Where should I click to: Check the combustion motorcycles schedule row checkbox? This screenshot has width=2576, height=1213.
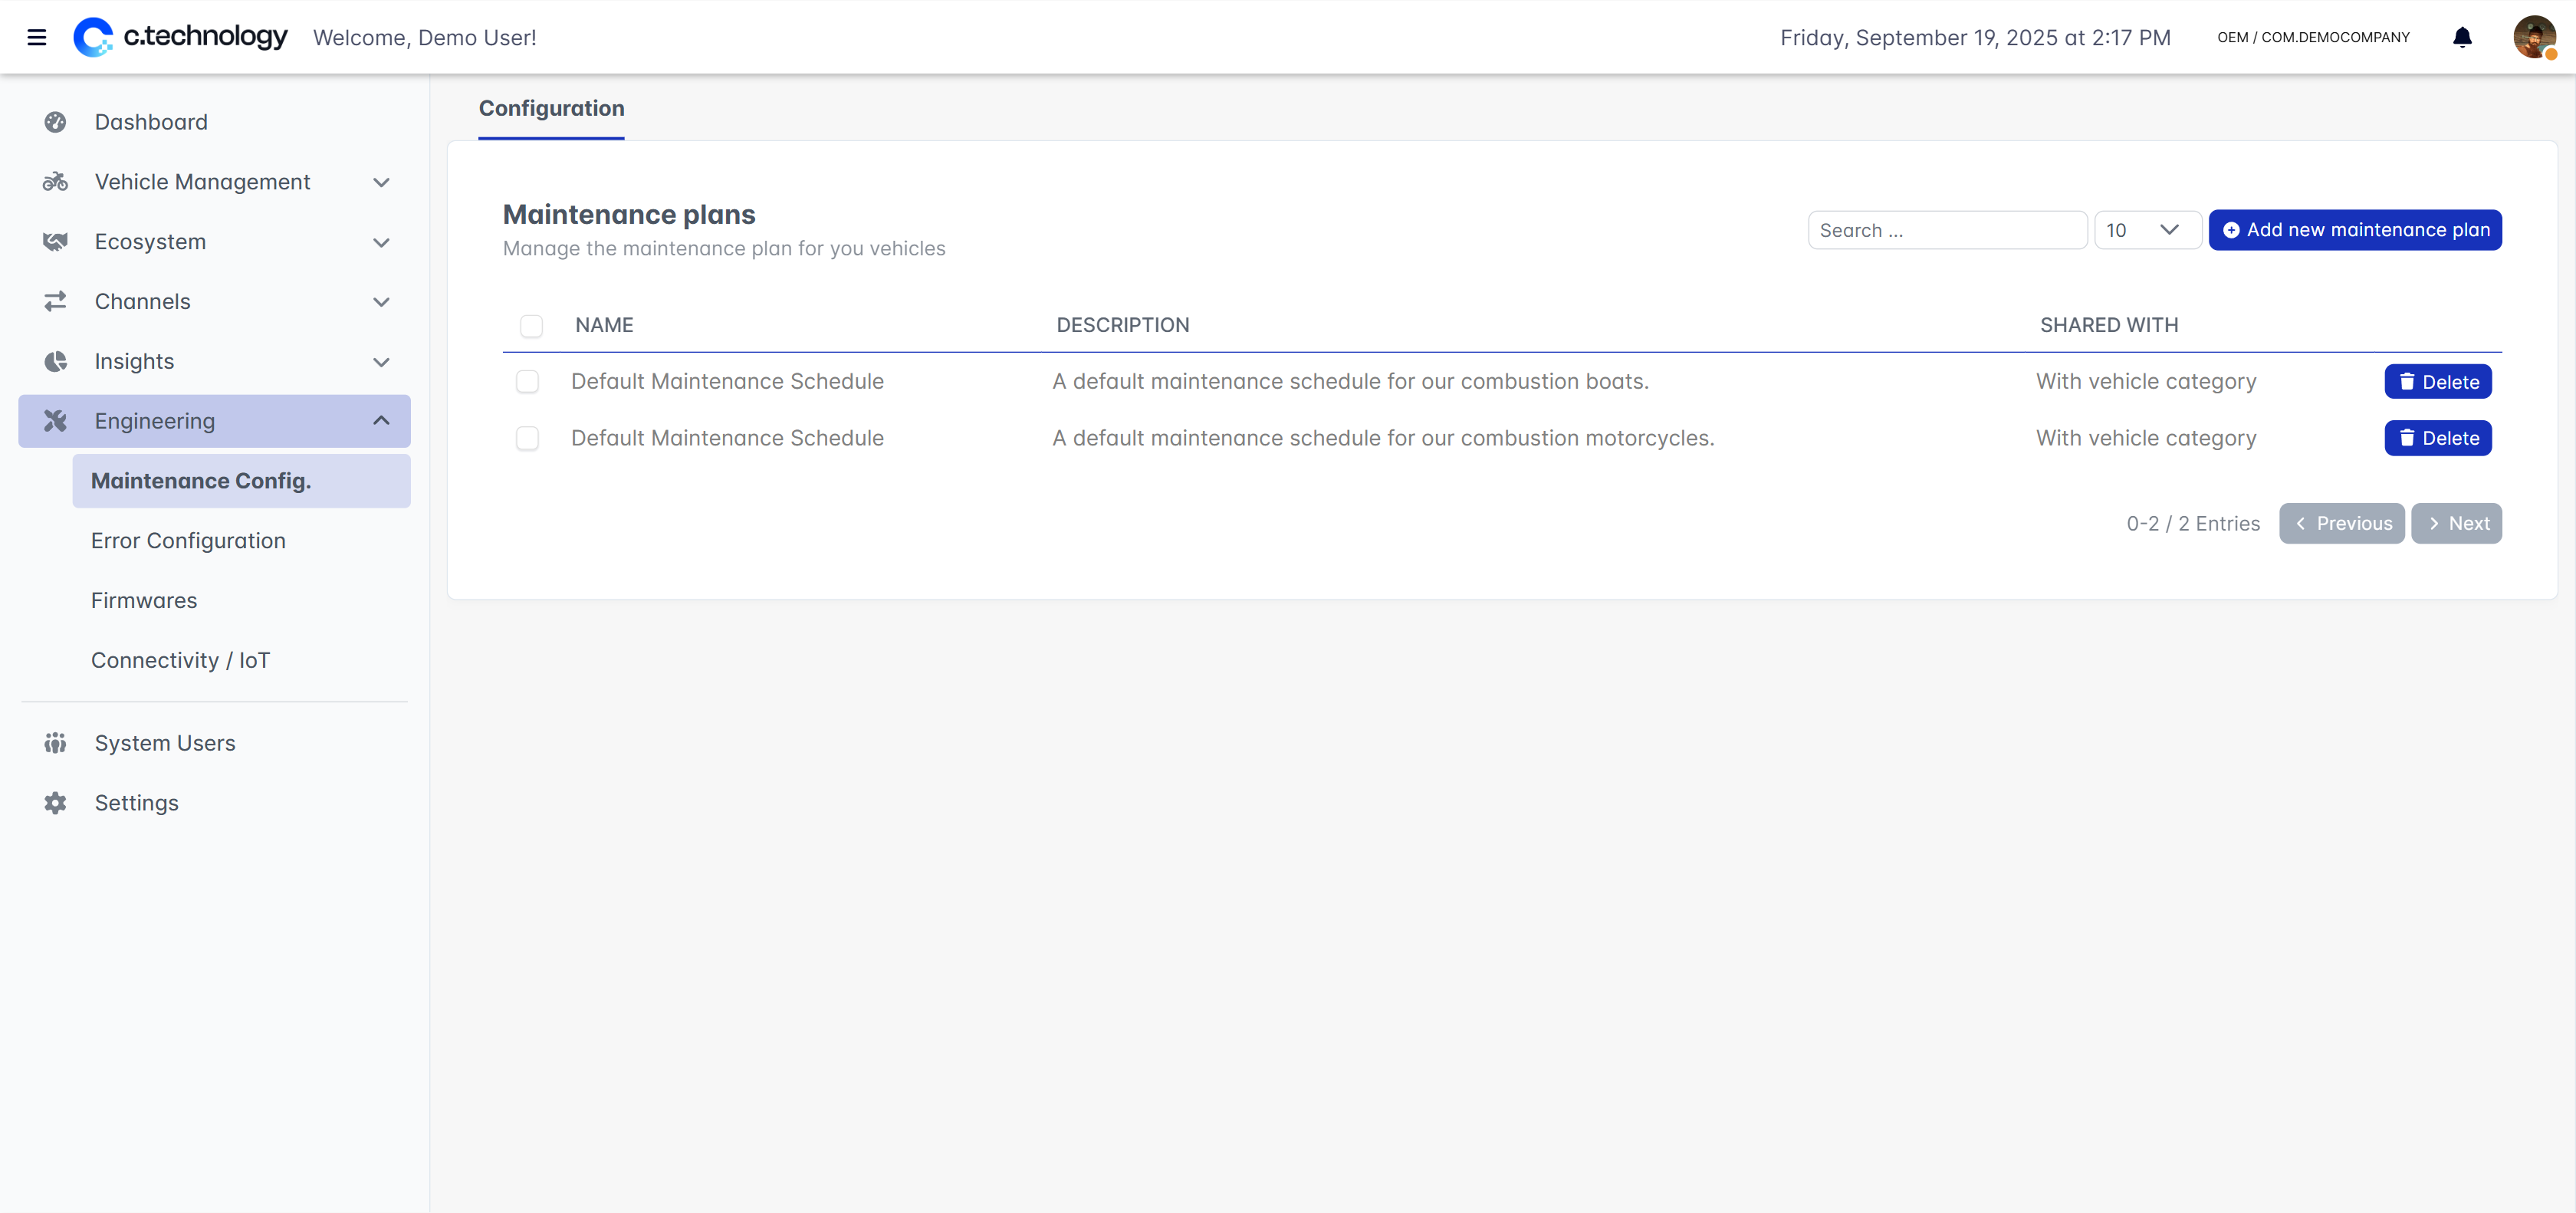[x=527, y=438]
